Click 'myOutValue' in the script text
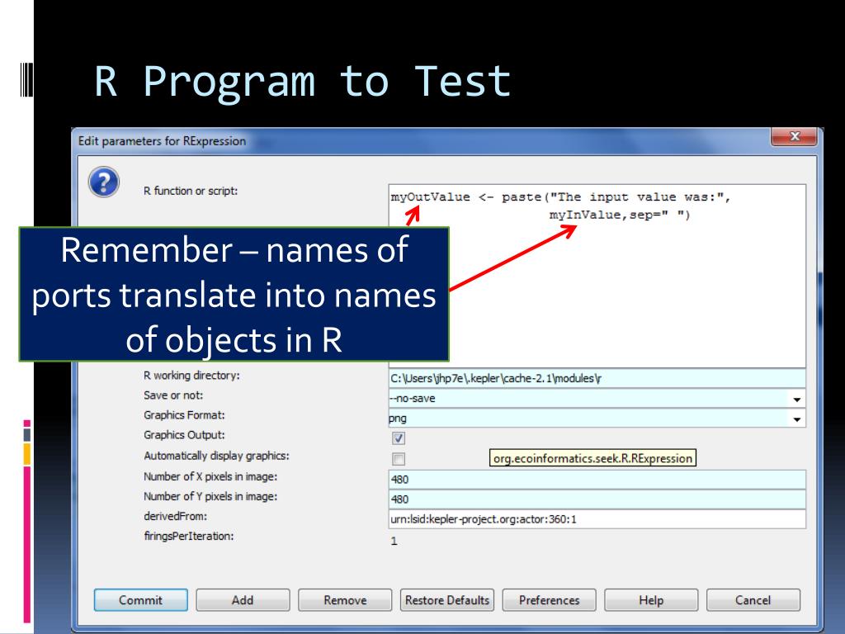The height and width of the screenshot is (634, 845). (x=430, y=196)
